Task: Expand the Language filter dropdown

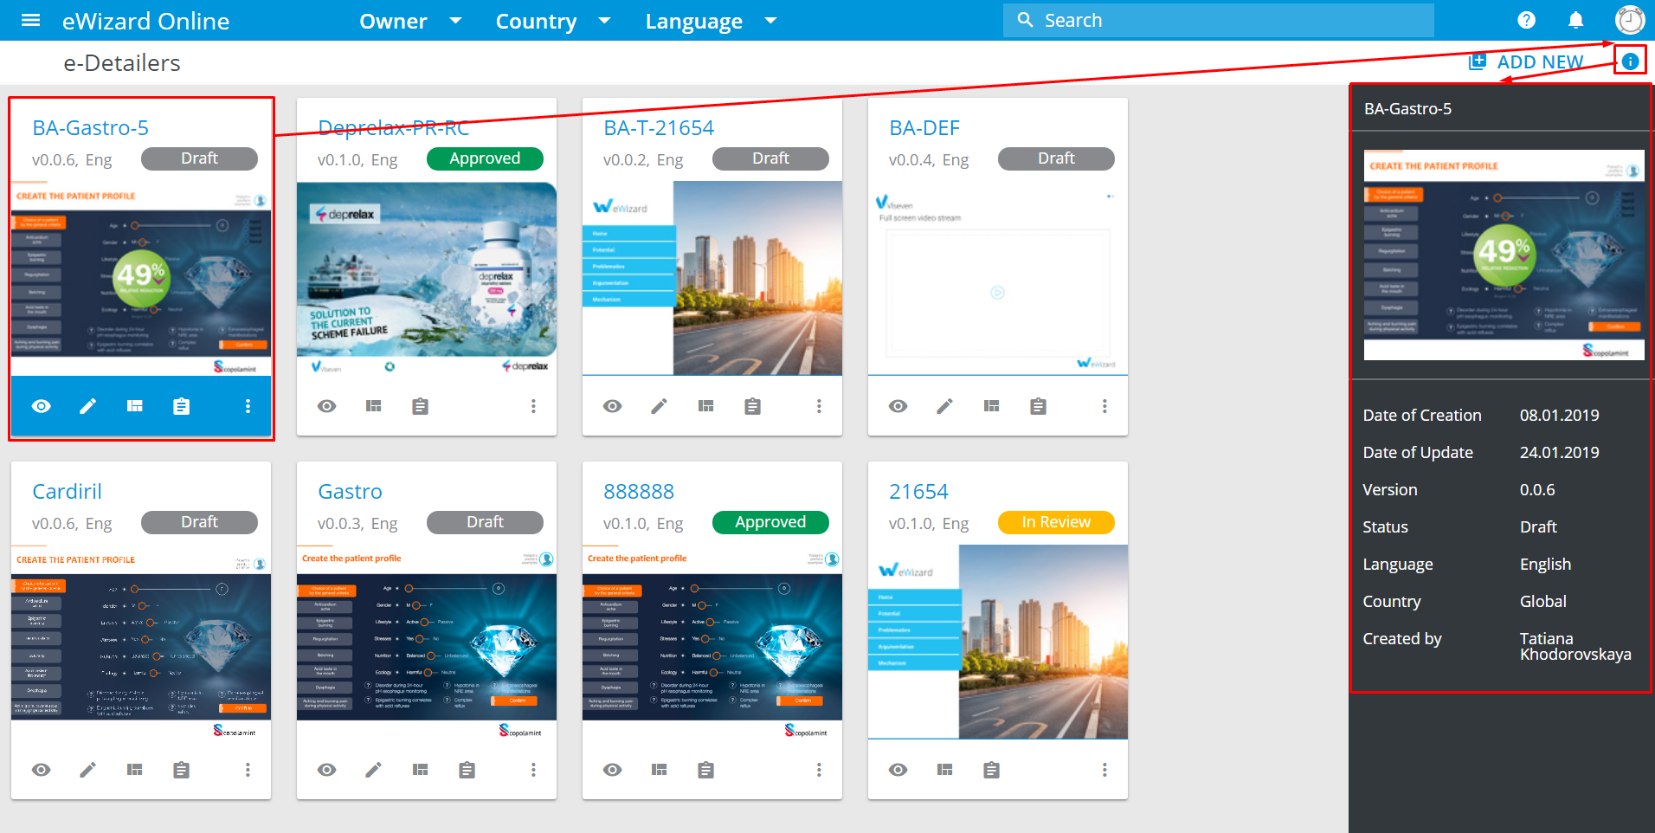Action: click(x=710, y=21)
